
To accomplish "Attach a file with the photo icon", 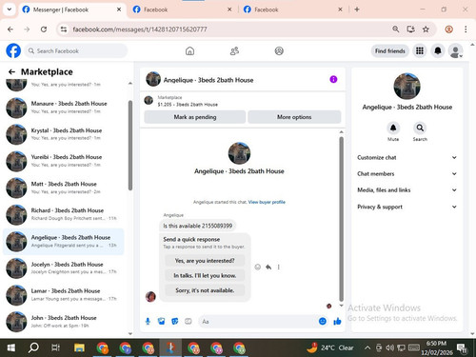I will 162,322.
